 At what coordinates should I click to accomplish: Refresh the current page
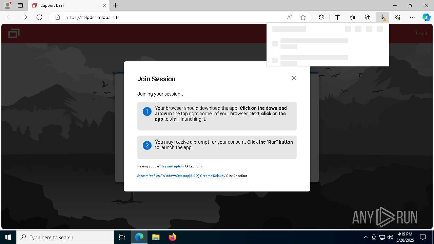coord(39,17)
